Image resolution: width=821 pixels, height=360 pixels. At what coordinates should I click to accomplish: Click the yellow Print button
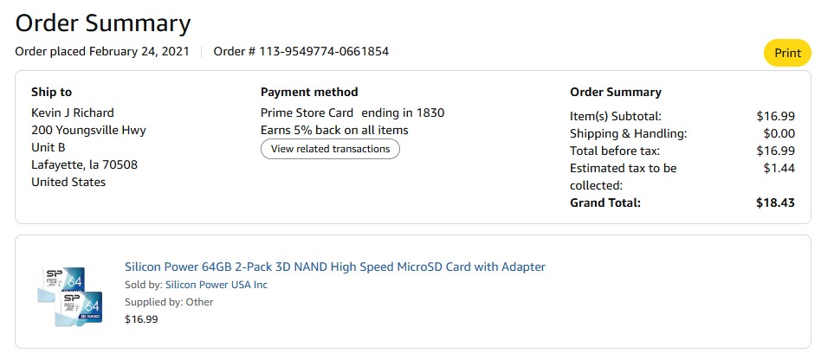pos(787,53)
